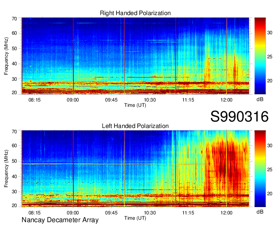Image resolution: width=277 pixels, height=225 pixels.
Task: Select the S990316 observation label
Action: 240,117
